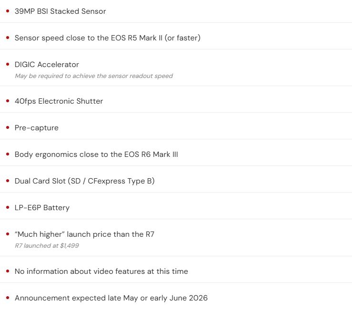352x310 pixels.
Task: Click the "Much higher" launch price line
Action: (x=84, y=234)
